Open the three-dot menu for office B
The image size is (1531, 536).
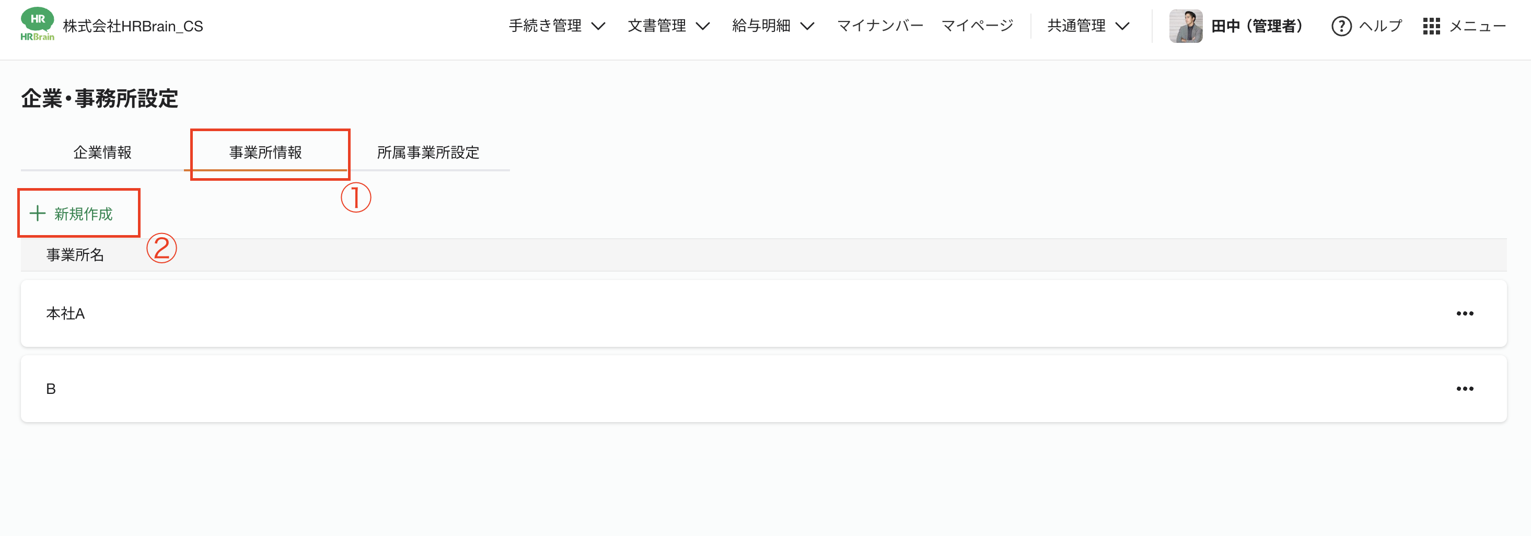pos(1466,388)
